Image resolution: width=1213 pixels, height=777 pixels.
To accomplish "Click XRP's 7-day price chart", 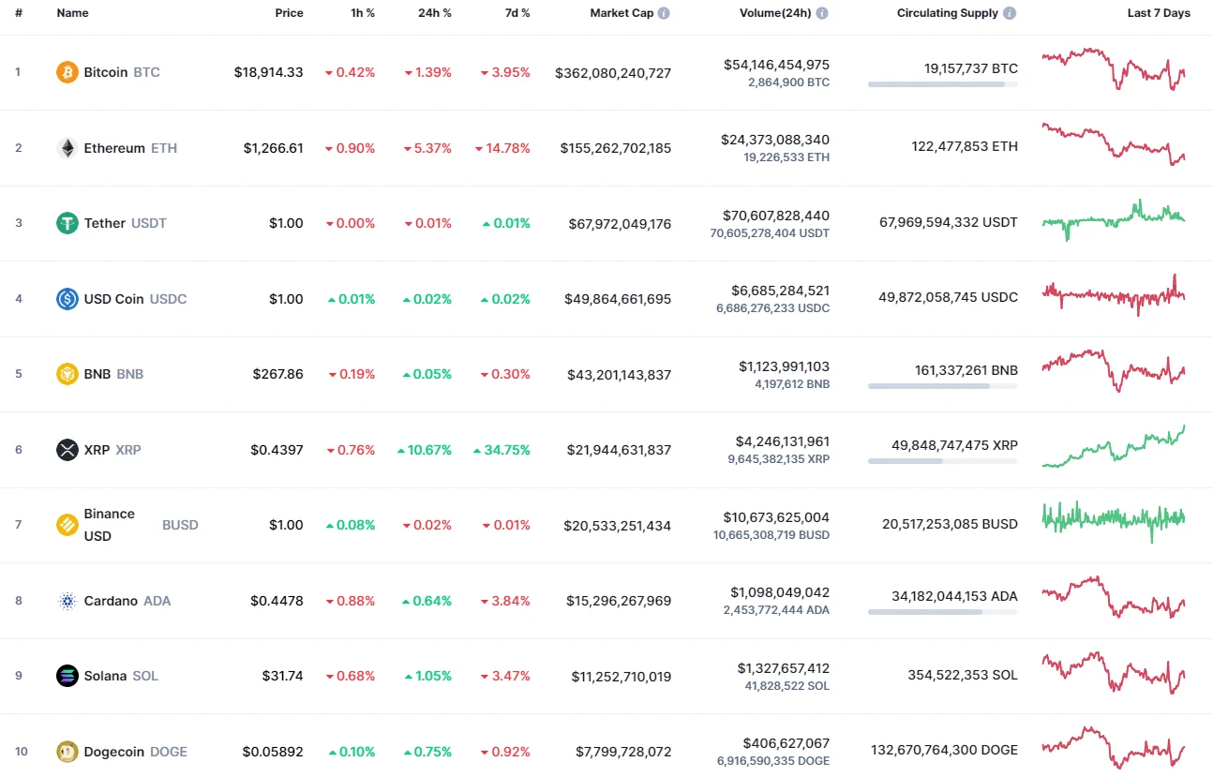I will pos(1113,448).
